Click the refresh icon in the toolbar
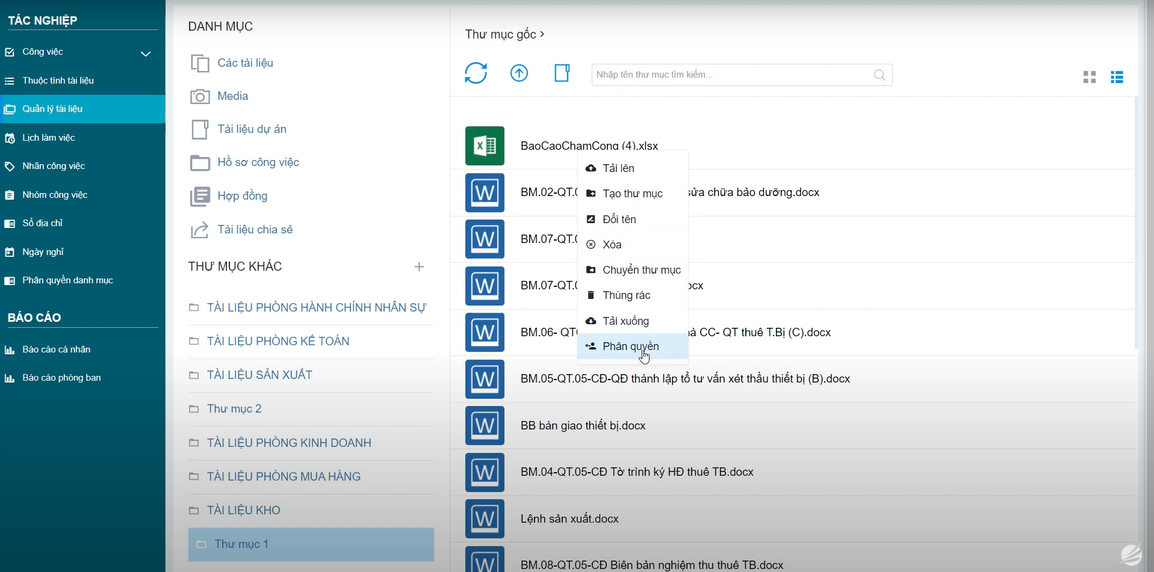The width and height of the screenshot is (1154, 572). point(476,73)
